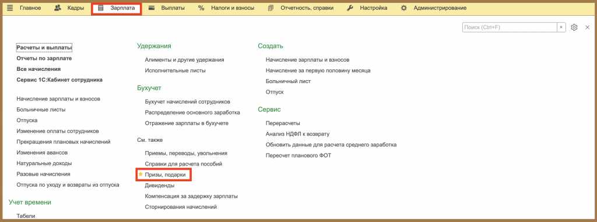
Task: Open Разовые начисления
Action: [x=43, y=174]
